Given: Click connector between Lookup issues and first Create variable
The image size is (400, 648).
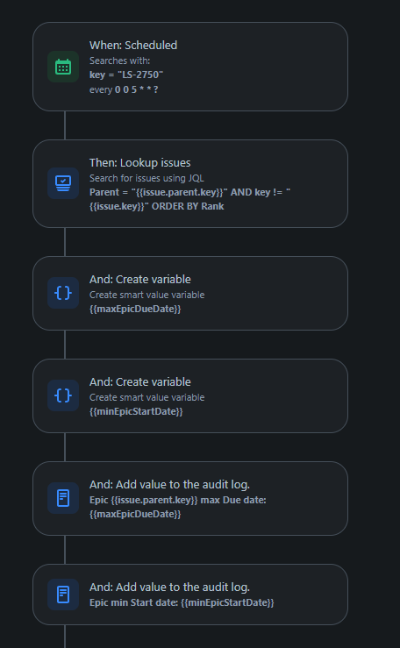Looking at the screenshot, I should [x=65, y=242].
